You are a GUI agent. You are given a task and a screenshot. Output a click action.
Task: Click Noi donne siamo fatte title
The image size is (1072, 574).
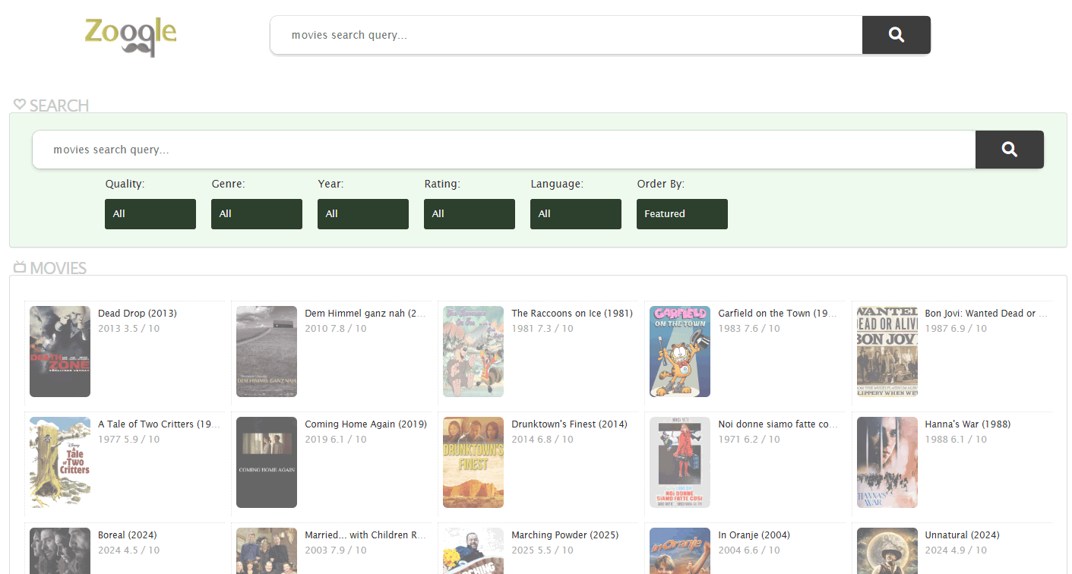pyautogui.click(x=779, y=424)
